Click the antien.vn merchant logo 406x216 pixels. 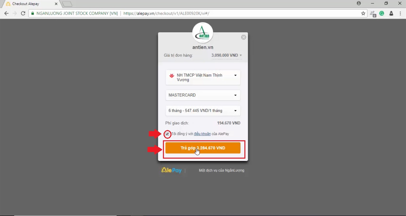tap(203, 33)
